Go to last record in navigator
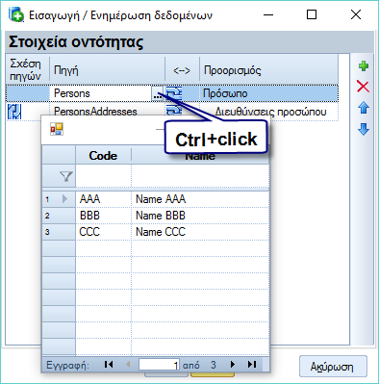Screen dimensions: 379x384 [x=252, y=365]
